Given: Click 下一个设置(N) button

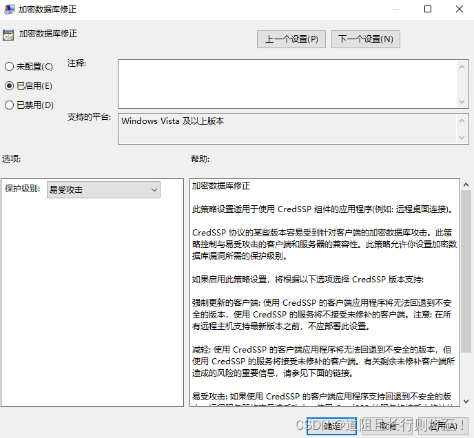Looking at the screenshot, I should pyautogui.click(x=365, y=39).
